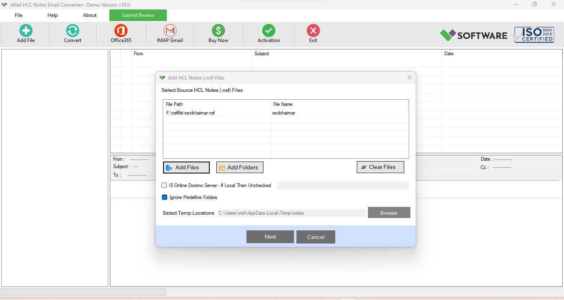
Task: Click the Add Folders button
Action: [x=239, y=167]
